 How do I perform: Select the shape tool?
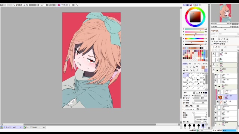point(194,67)
